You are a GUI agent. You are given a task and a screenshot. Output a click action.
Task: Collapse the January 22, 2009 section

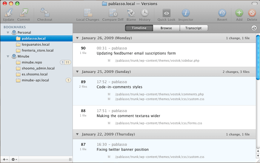click(77, 134)
